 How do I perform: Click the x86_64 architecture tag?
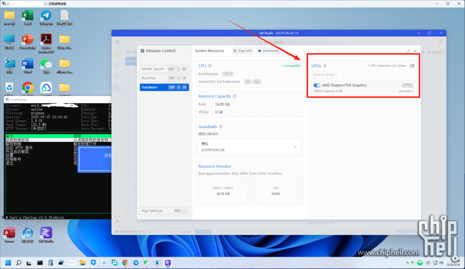point(228,74)
